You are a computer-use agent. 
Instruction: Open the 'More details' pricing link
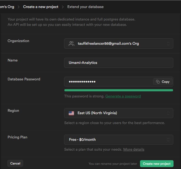point(134,150)
